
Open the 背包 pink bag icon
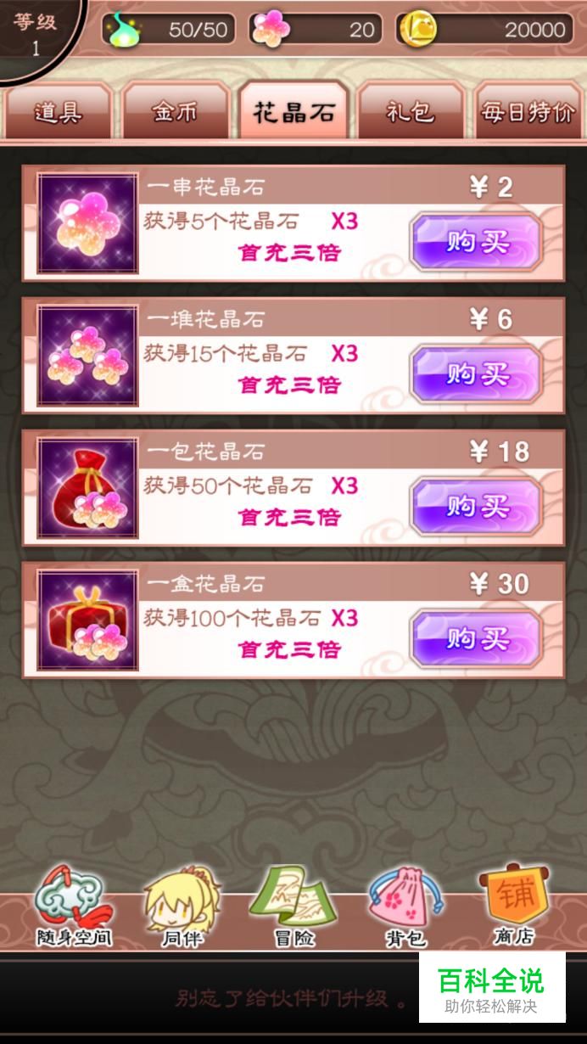(405, 907)
